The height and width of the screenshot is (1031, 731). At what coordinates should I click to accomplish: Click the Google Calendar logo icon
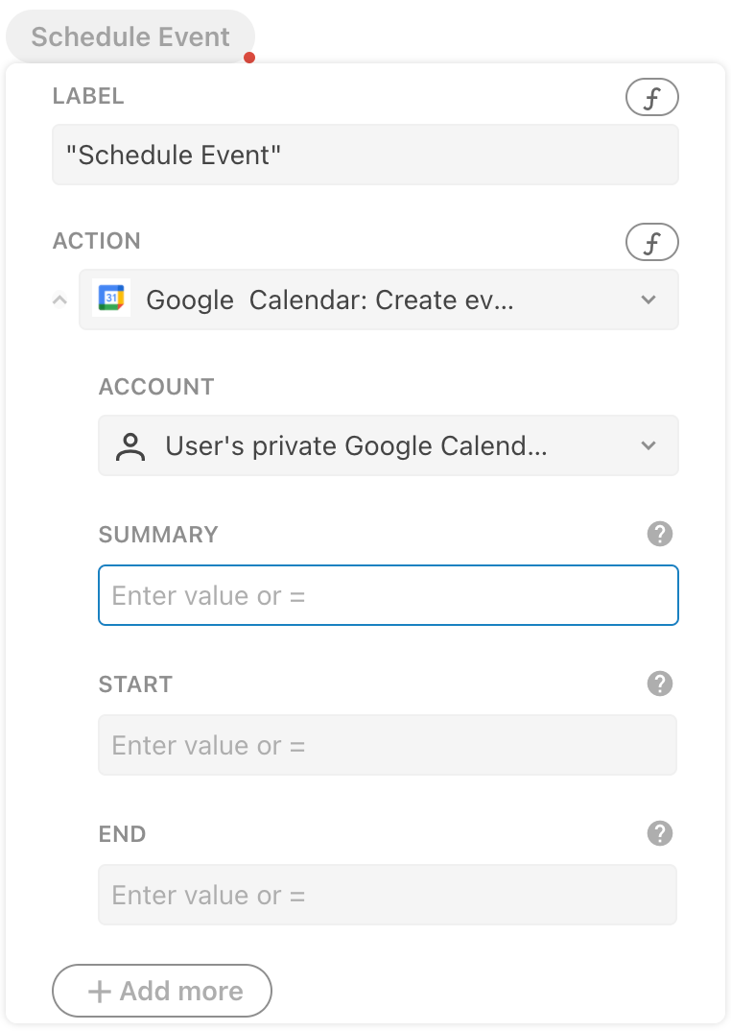point(111,300)
